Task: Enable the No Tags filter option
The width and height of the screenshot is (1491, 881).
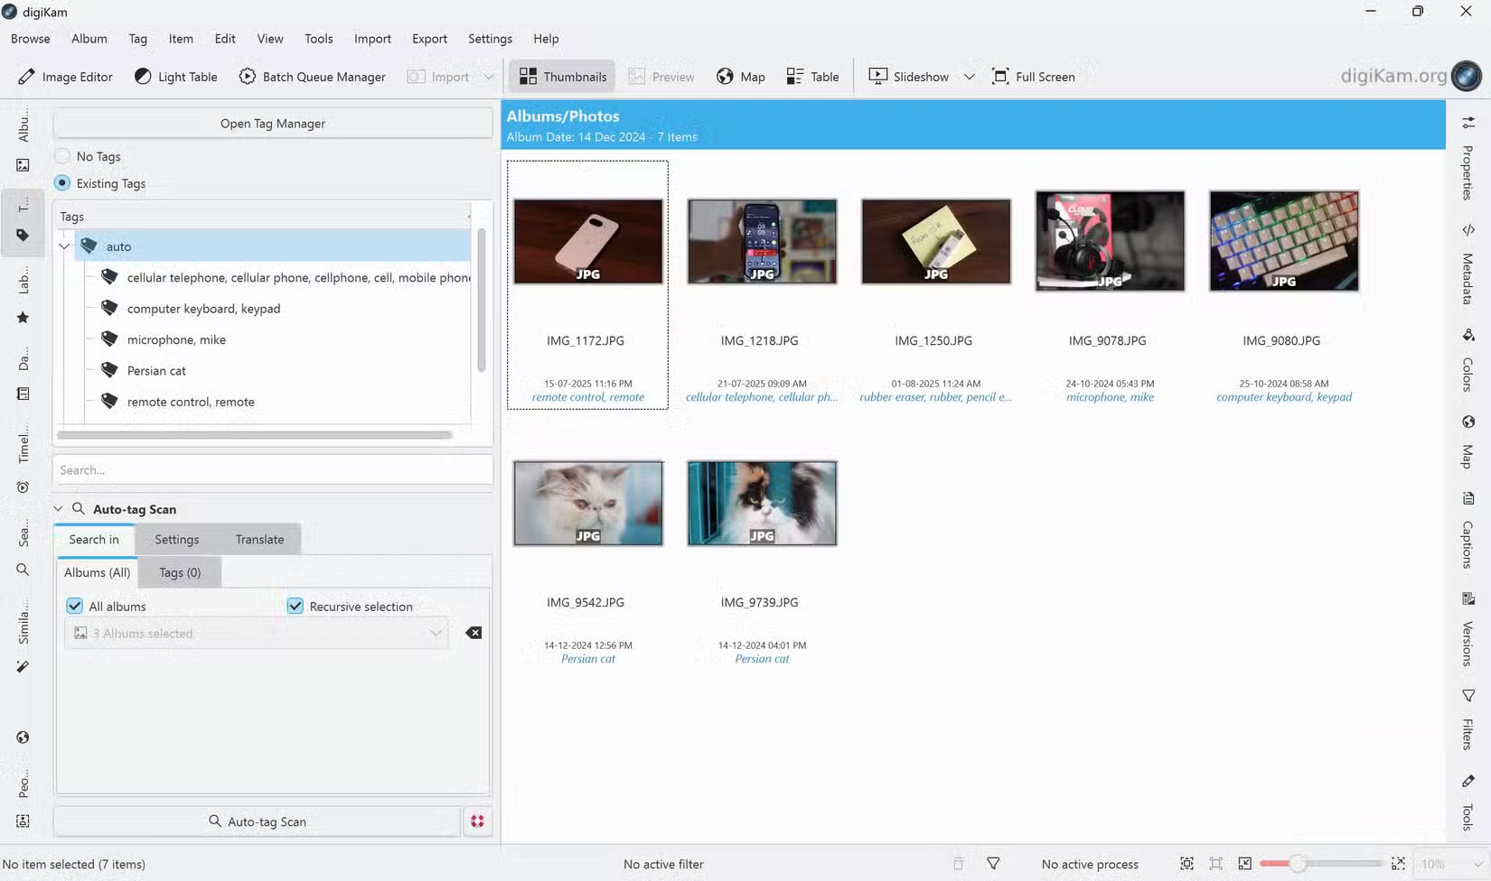Action: 61,155
